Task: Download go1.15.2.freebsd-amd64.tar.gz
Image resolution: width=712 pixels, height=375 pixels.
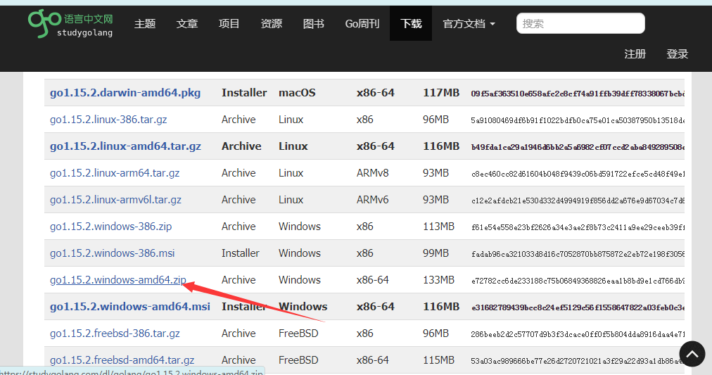Action: [122, 360]
